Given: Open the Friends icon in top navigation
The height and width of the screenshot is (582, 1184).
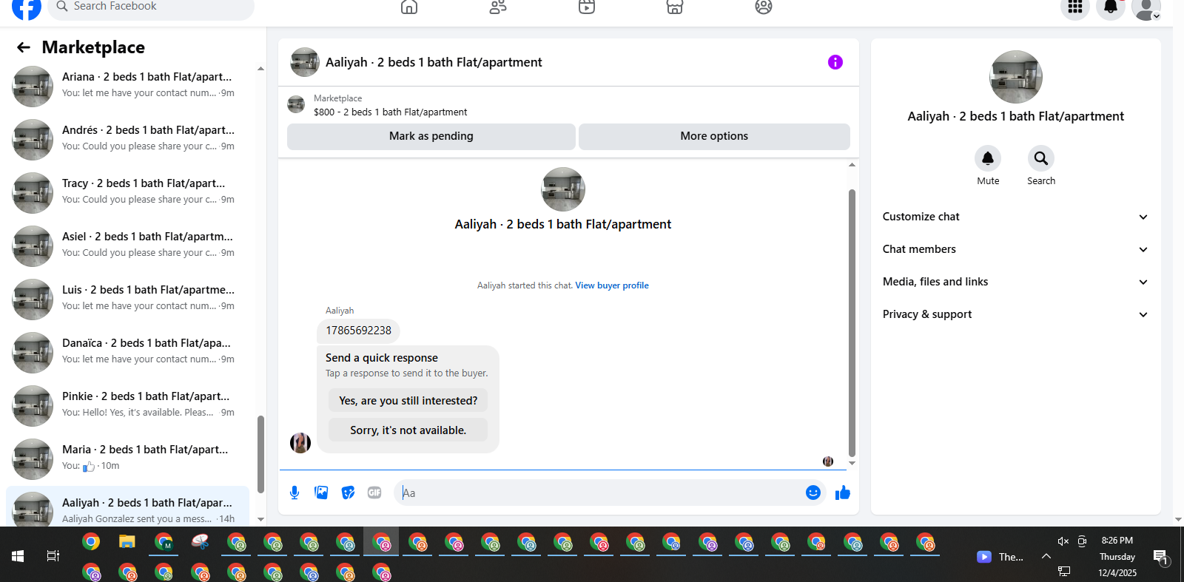Looking at the screenshot, I should pos(498,7).
